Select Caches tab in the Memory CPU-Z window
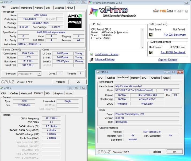This screenshot has width=191, height=161. (x=14, y=93)
